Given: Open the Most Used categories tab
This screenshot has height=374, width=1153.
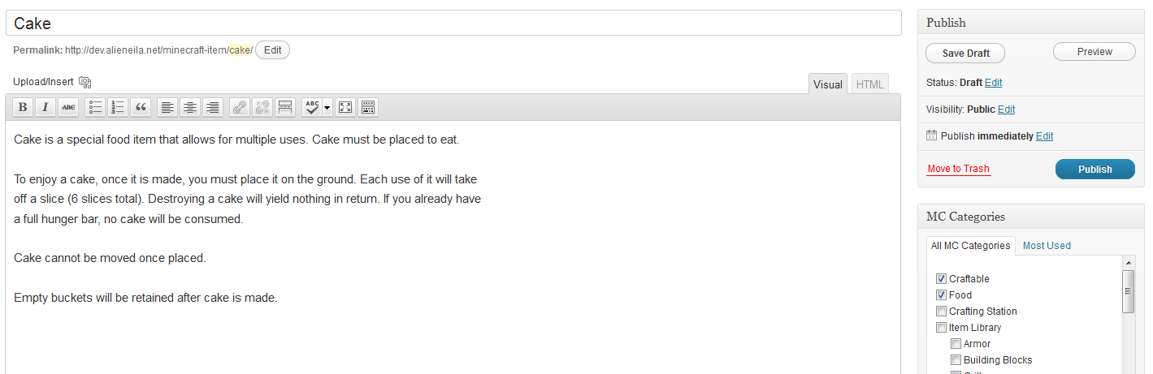Looking at the screenshot, I should pos(1047,246).
